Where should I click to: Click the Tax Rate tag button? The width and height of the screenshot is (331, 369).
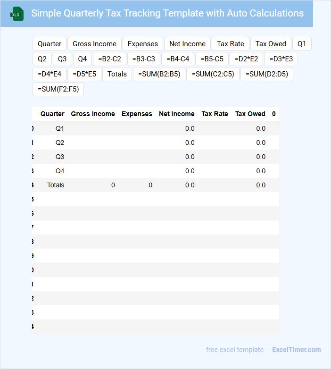point(231,44)
